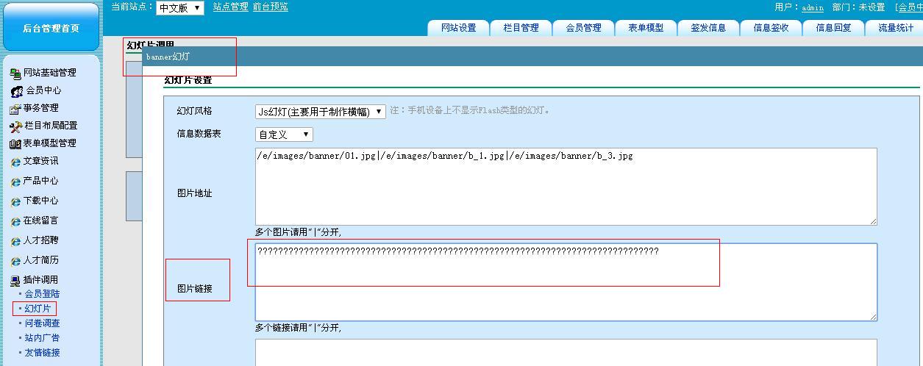Screen dimensions: 923x366
Task: Open the 信息数据表 dropdown
Action: point(284,134)
